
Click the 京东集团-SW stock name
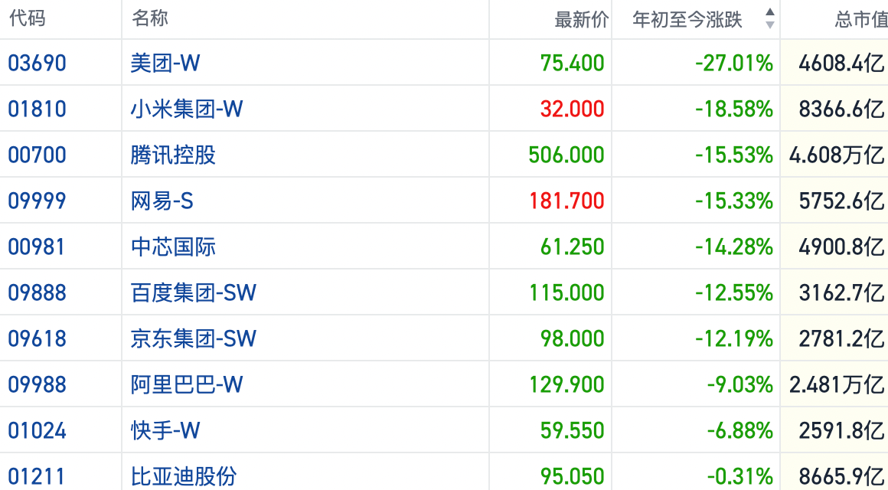[x=194, y=338]
